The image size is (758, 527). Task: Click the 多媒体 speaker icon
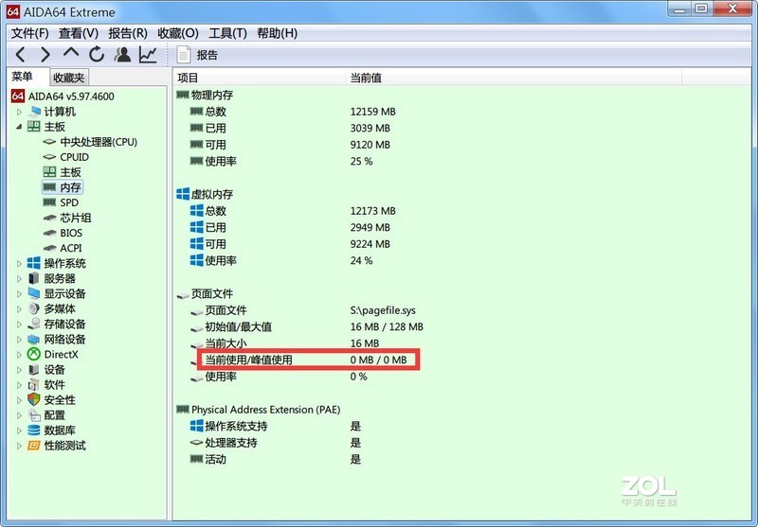[34, 308]
